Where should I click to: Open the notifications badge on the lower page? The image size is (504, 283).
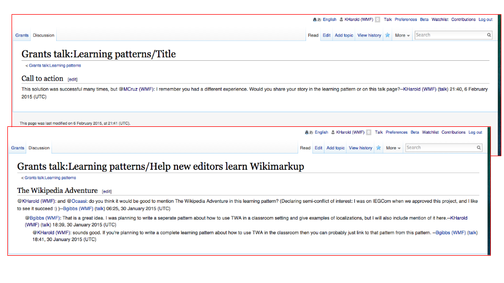(369, 133)
